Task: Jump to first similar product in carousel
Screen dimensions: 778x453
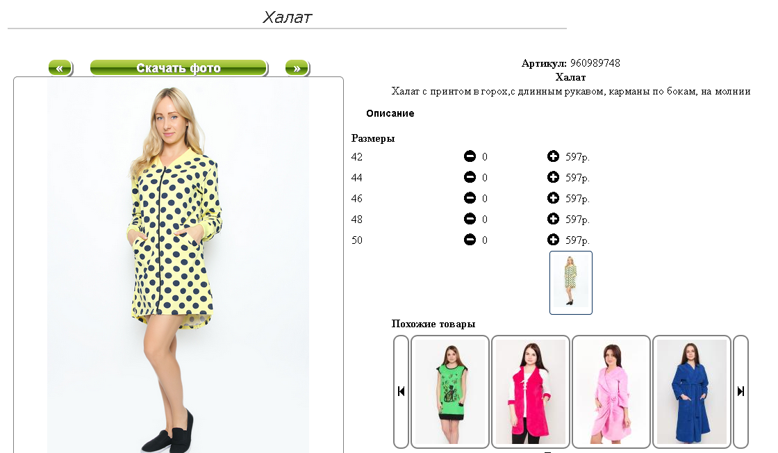Action: click(401, 391)
